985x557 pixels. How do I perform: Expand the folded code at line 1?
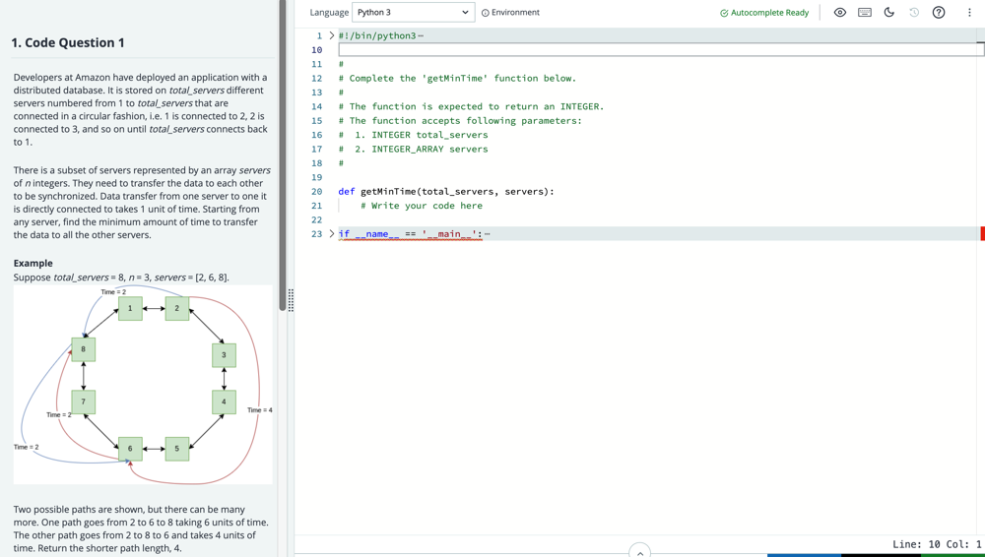coord(332,35)
